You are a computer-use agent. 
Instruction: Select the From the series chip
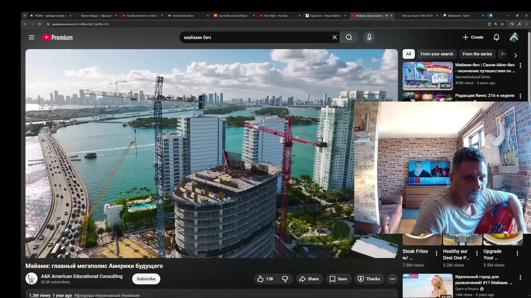[477, 54]
